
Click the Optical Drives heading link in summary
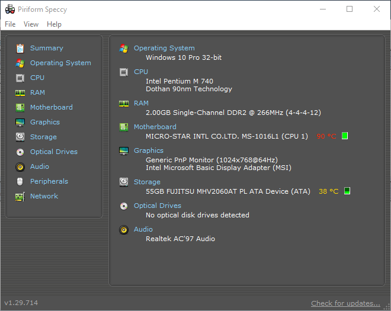[x=158, y=206]
